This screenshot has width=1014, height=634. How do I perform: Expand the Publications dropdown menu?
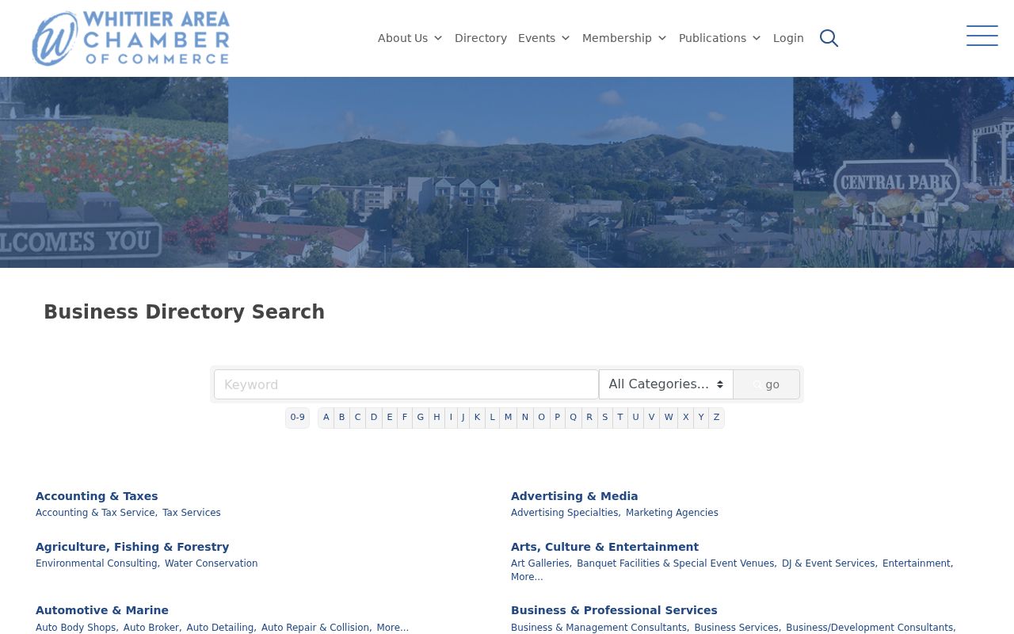(x=720, y=38)
